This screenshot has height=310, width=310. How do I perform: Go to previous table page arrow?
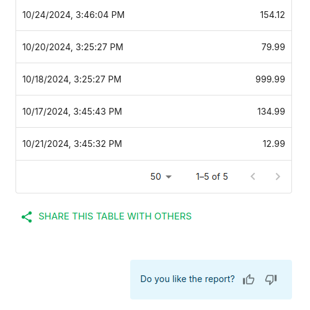click(253, 177)
